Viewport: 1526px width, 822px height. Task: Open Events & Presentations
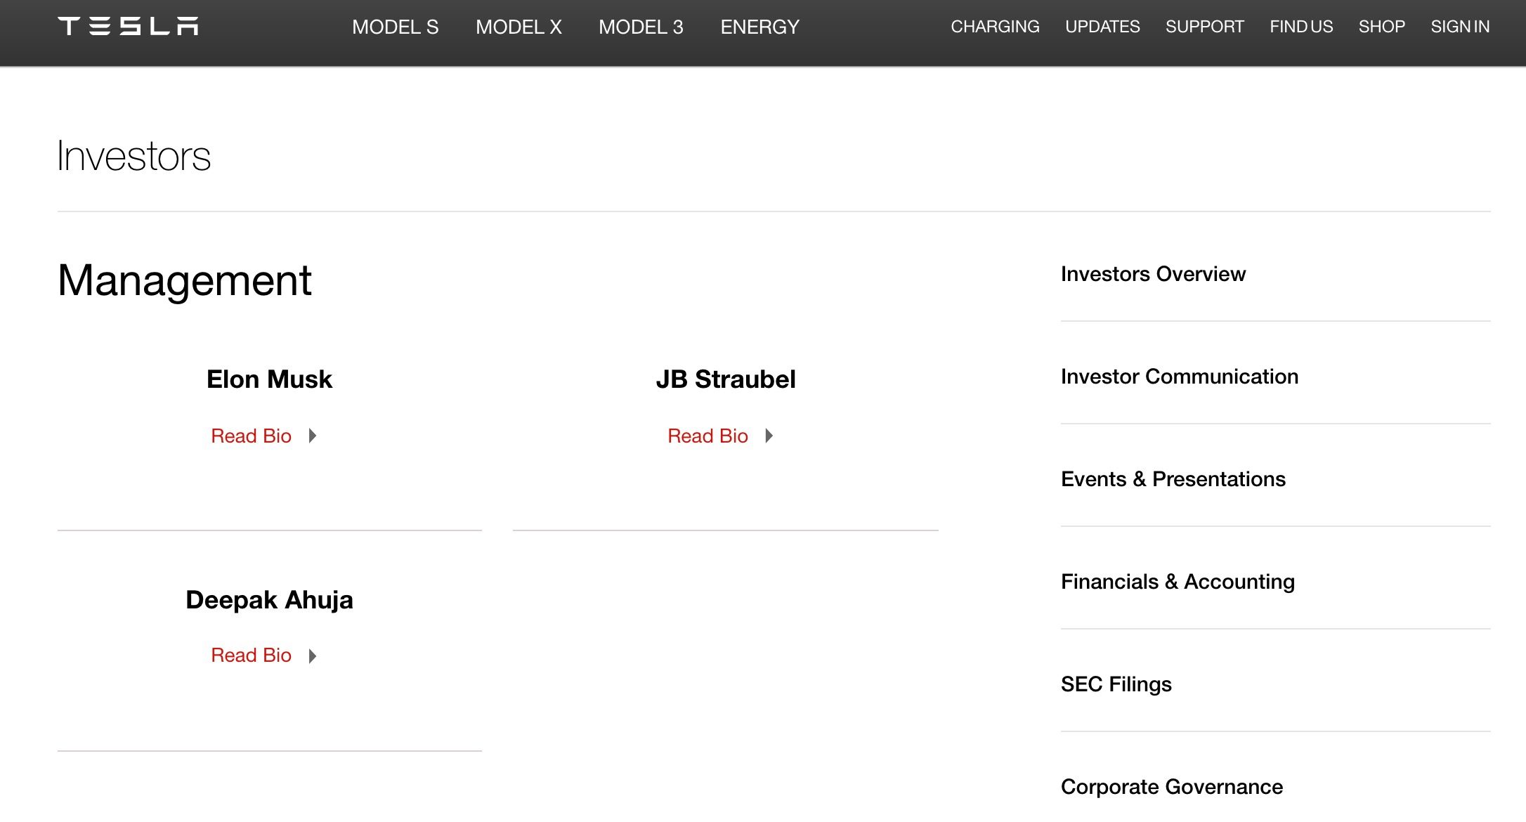tap(1173, 479)
